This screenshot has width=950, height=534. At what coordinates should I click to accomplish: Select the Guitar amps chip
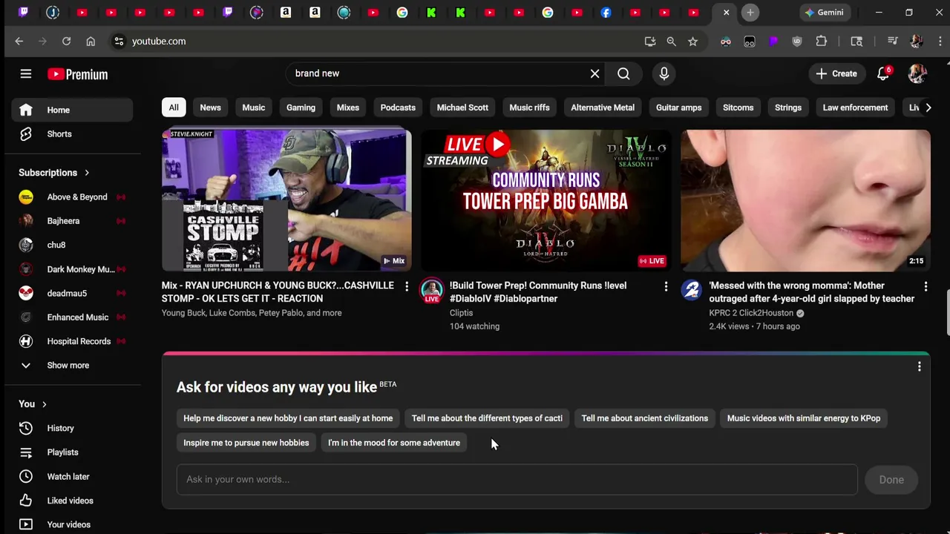click(678, 108)
